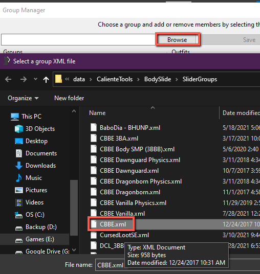The height and width of the screenshot is (274, 260).
Task: Select CursedLootSE.xml file
Action: pyautogui.click(x=124, y=235)
